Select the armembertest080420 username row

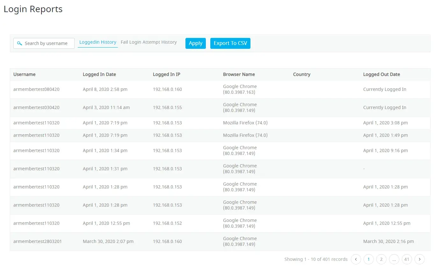point(36,89)
